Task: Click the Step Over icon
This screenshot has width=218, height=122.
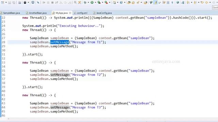Action: [65, 2]
